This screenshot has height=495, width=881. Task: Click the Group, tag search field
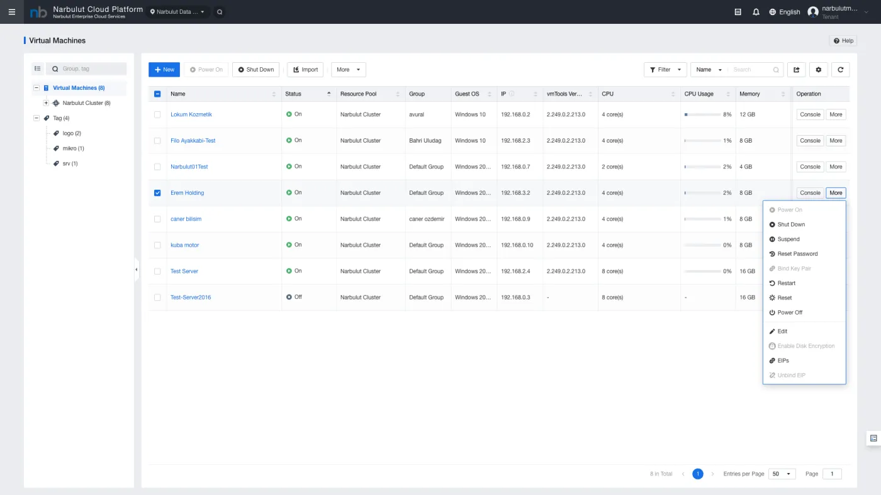pos(87,68)
